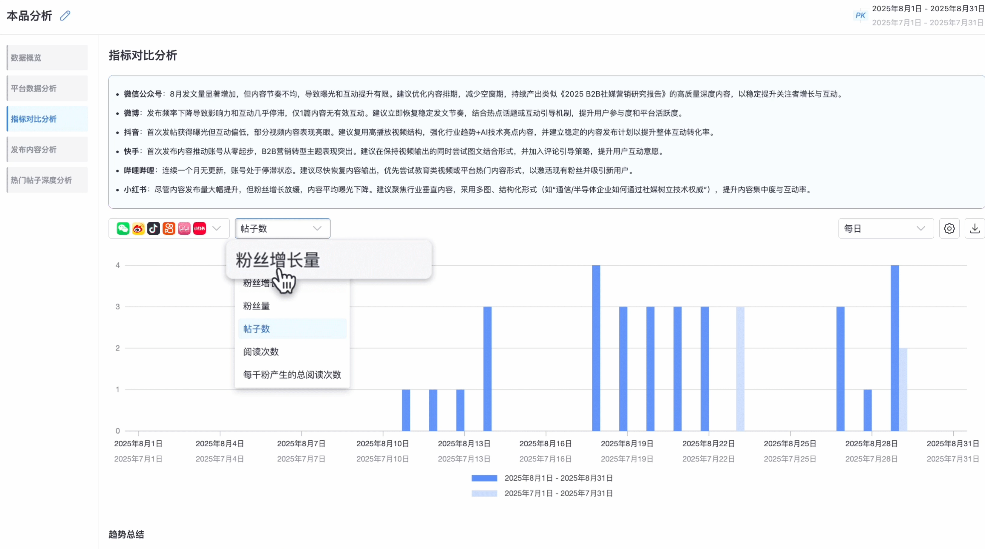
Task: Click the Xiaohongshu red platform icon
Action: 199,228
